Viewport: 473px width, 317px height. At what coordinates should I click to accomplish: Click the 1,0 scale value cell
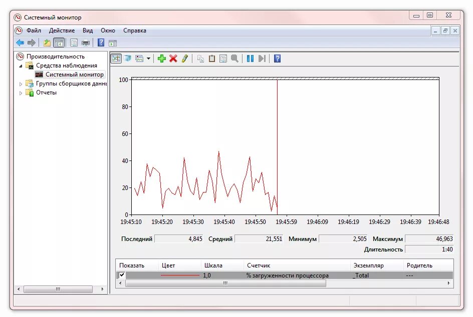[207, 275]
